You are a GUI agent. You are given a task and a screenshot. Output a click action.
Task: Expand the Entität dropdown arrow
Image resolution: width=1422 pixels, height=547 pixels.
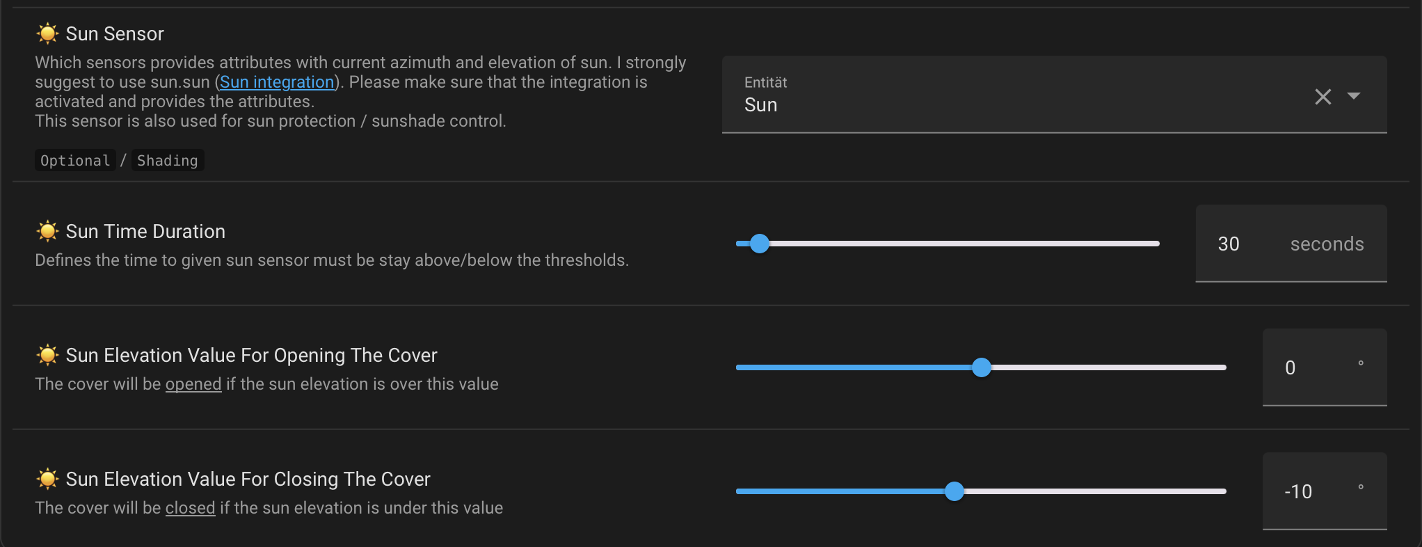[1354, 96]
